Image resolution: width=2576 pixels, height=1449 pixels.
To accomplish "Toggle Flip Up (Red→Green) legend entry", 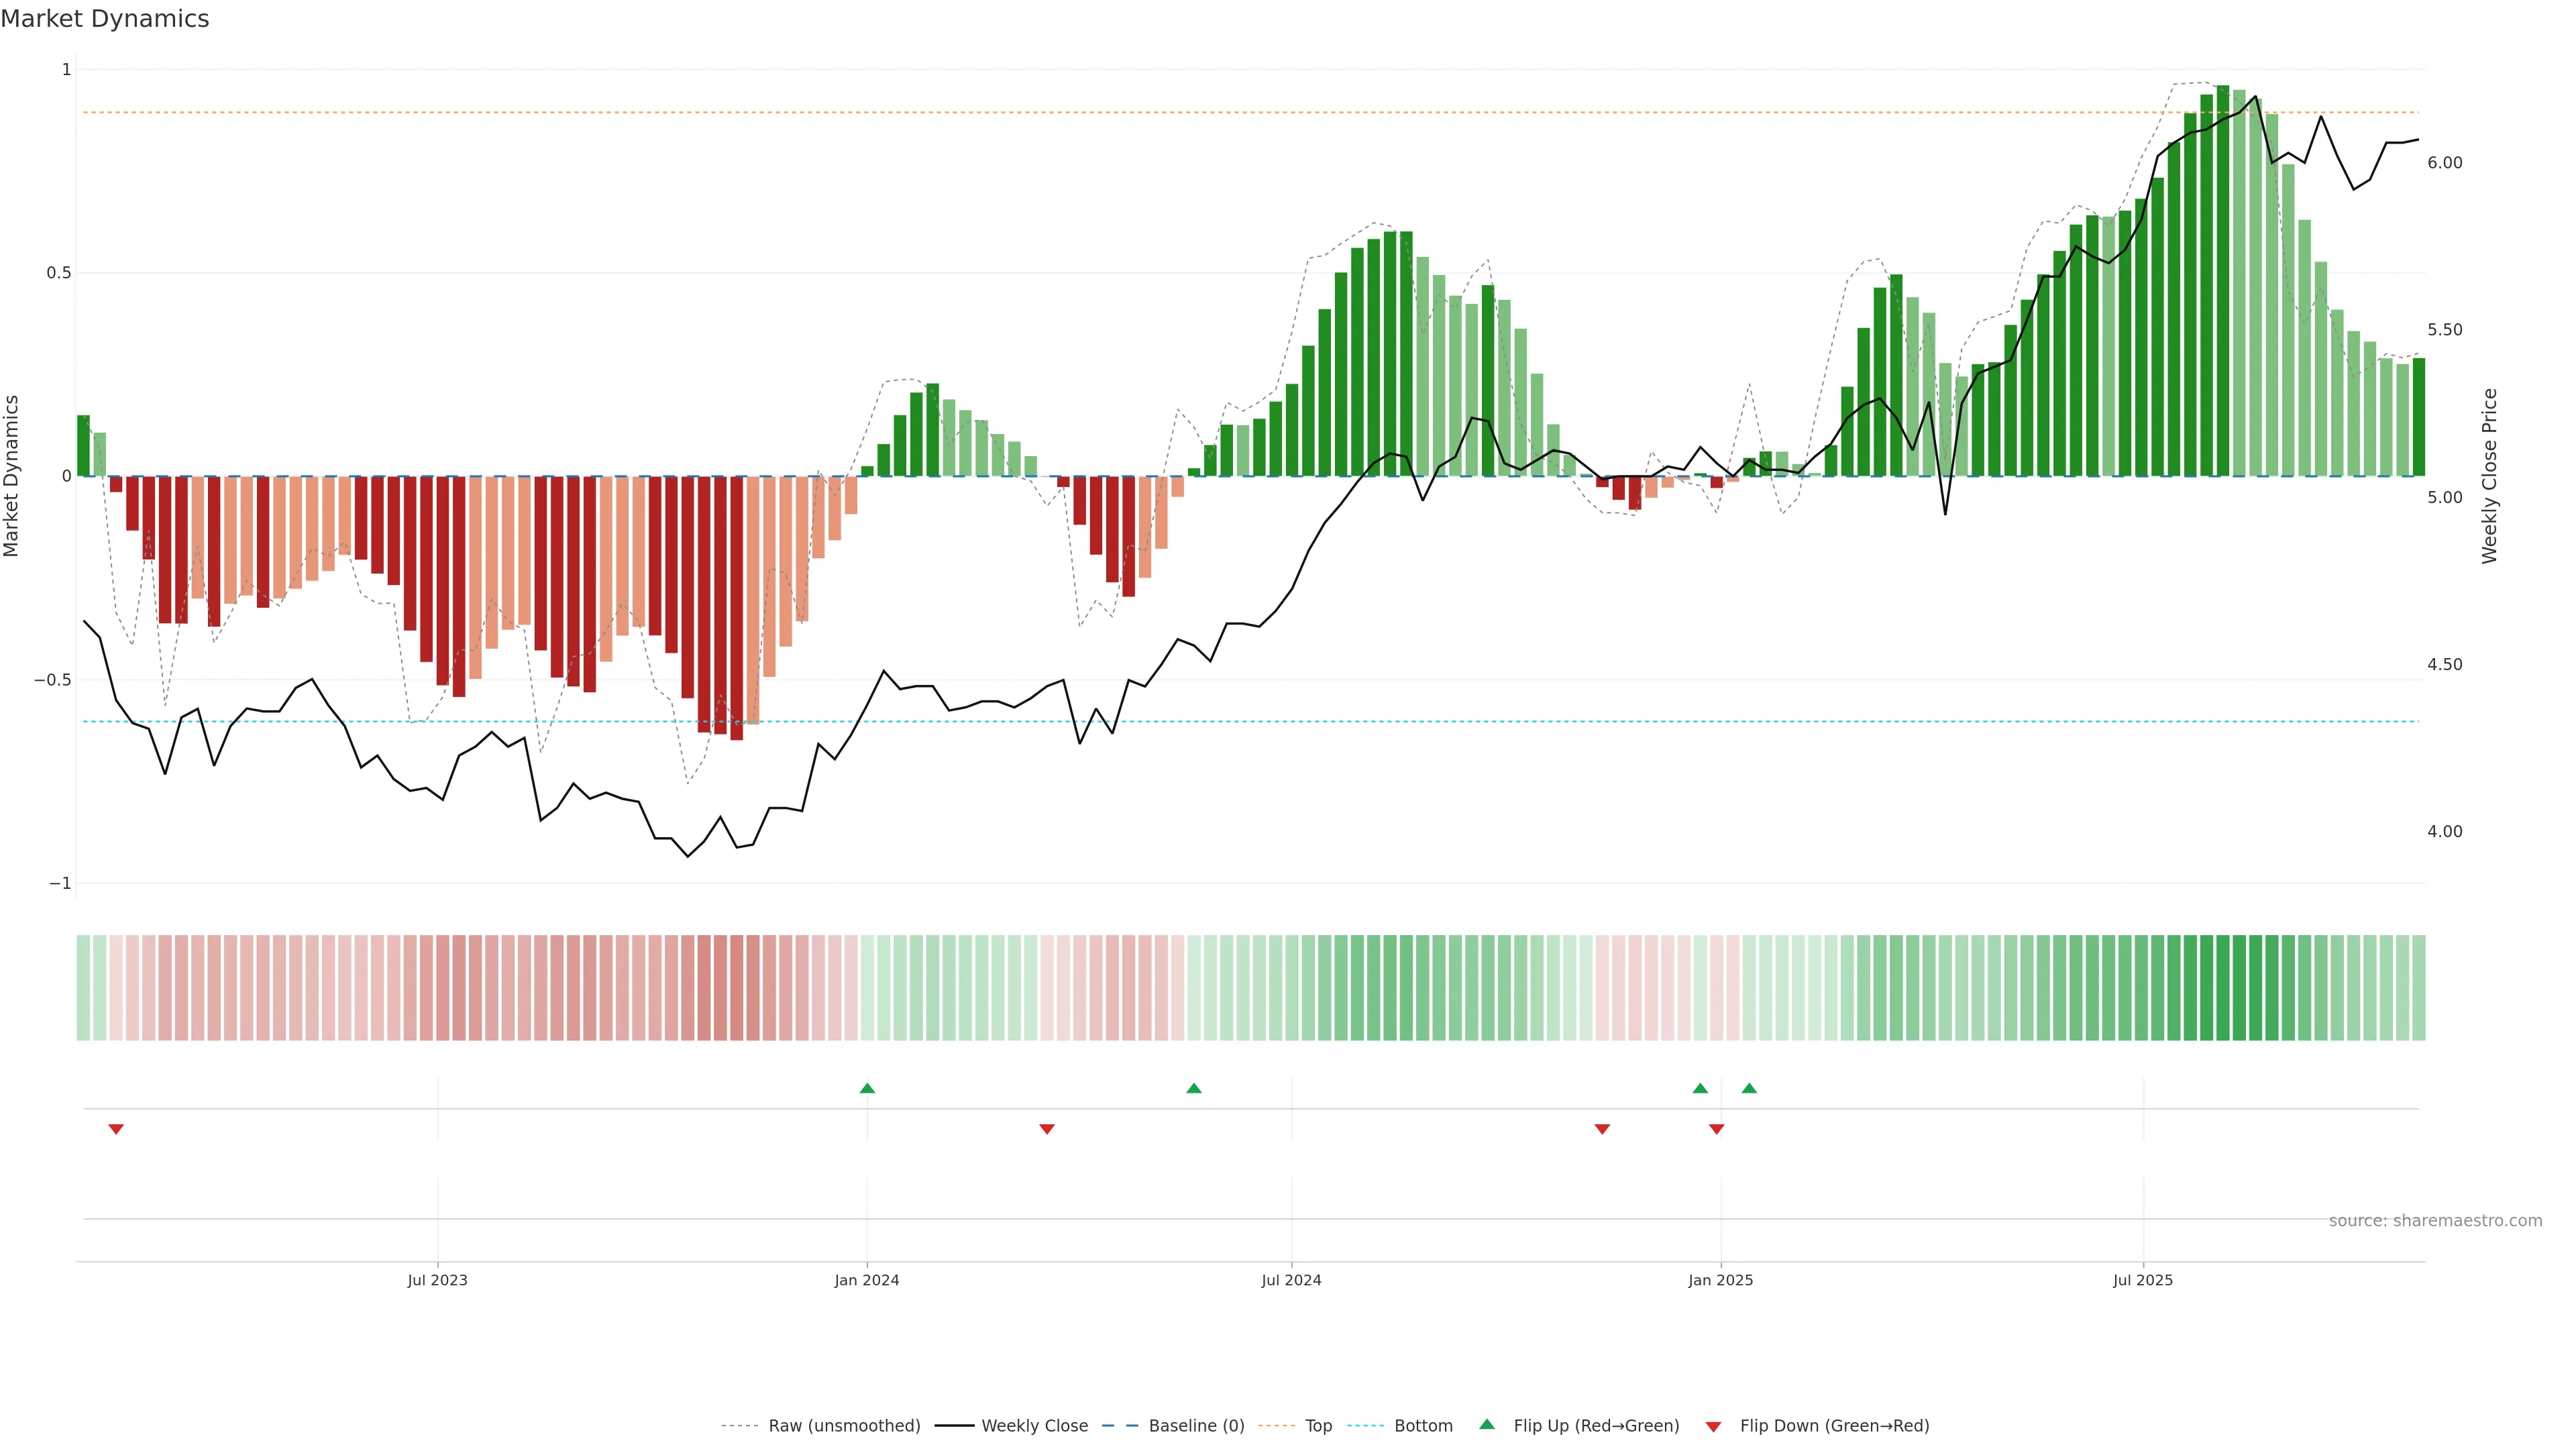I will (1596, 1426).
